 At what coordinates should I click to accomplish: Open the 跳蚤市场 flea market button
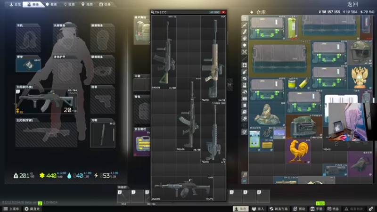point(279,209)
